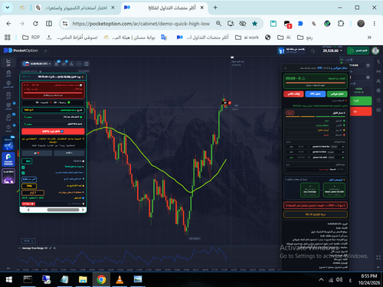
Task: Close the active PocketOption Chrome tab
Action: pos(202,8)
